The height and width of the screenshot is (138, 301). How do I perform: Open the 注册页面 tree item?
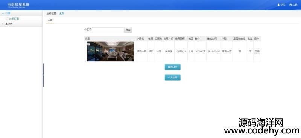tap(14, 19)
